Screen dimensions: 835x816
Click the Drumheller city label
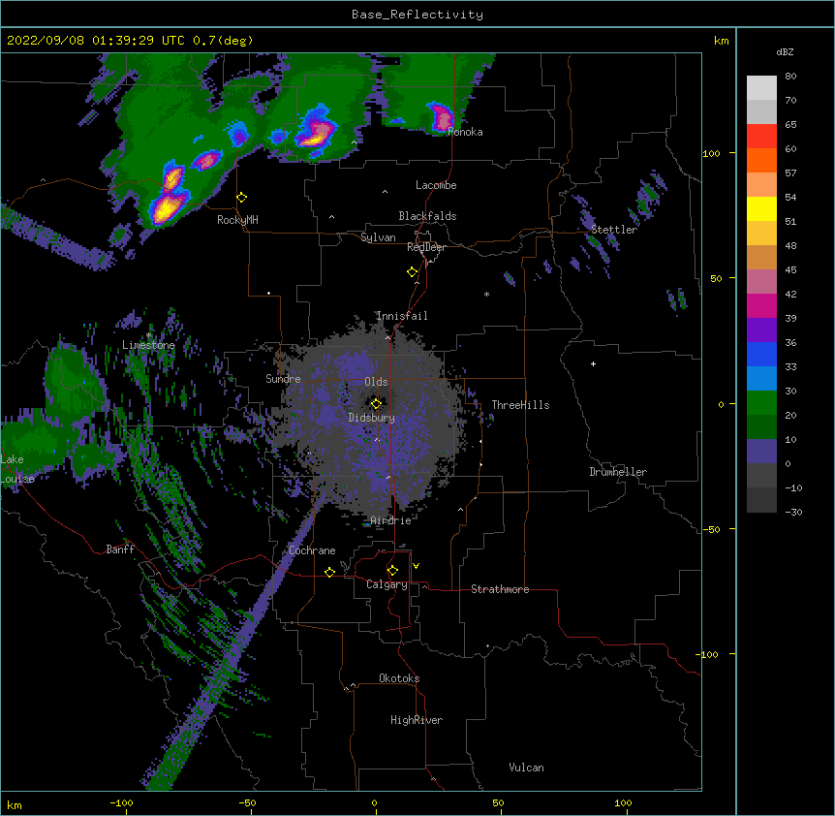tap(618, 472)
